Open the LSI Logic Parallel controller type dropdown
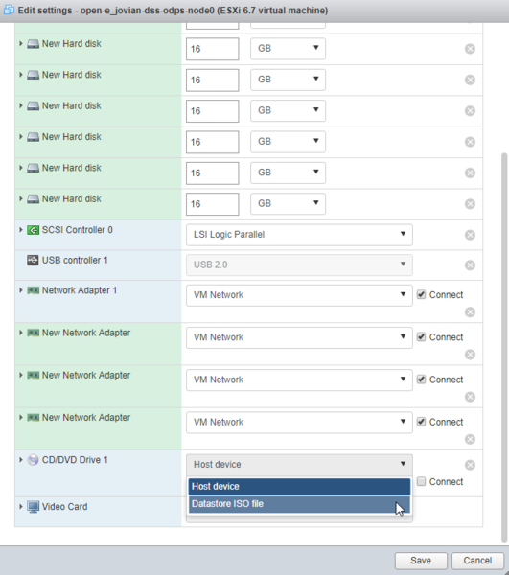The image size is (509, 575). pyautogui.click(x=299, y=235)
